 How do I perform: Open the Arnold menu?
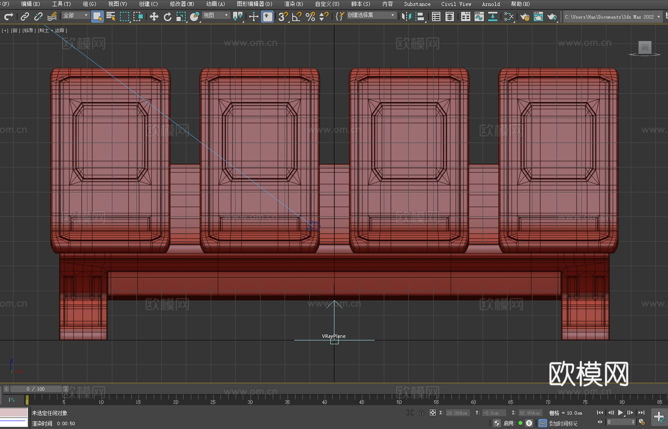coord(491,4)
